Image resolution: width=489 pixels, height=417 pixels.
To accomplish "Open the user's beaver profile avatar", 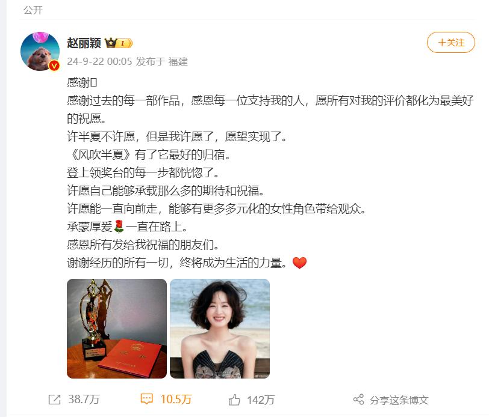I will (x=40, y=51).
